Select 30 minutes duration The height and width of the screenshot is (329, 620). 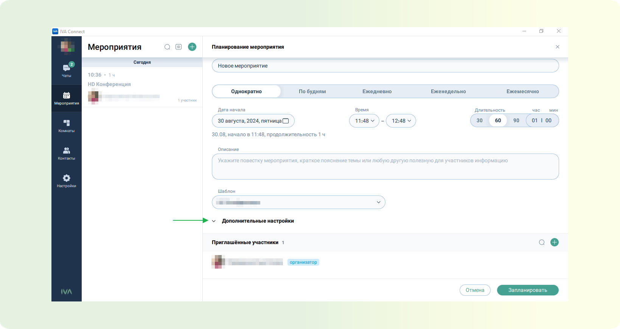480,120
